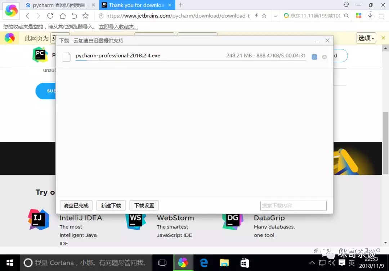Open the DataGrip product link

pyautogui.click(x=269, y=218)
